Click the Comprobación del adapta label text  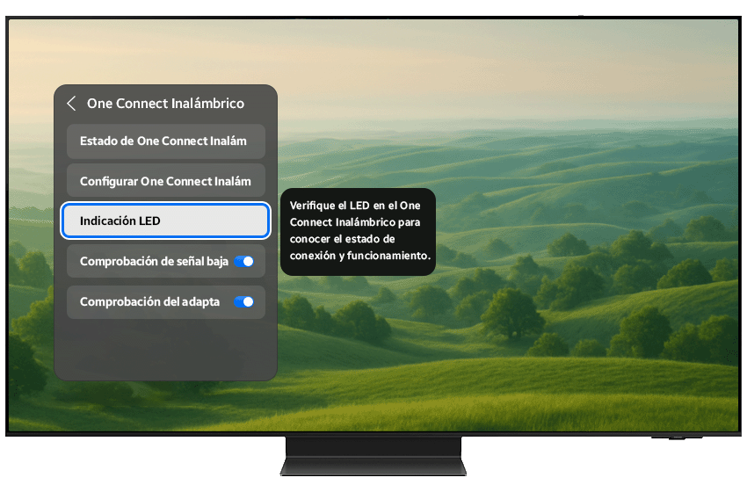[x=149, y=301]
